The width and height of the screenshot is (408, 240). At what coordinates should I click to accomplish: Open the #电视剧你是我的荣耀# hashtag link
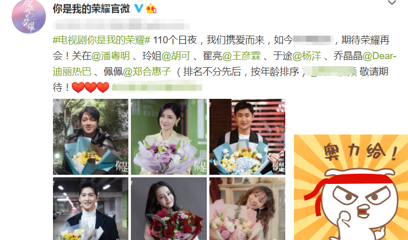click(101, 40)
